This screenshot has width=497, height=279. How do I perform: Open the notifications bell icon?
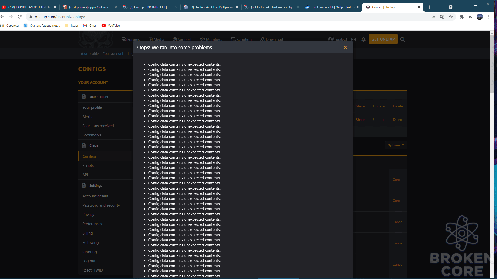tap(363, 39)
